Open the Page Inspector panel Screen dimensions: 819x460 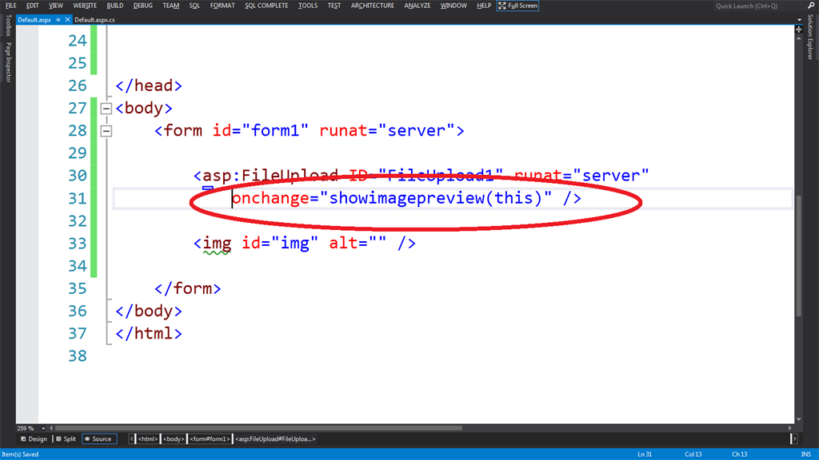[6, 62]
